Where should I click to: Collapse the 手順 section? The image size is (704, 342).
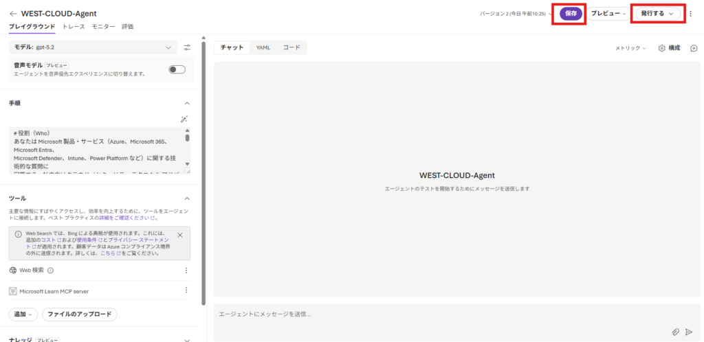click(187, 103)
